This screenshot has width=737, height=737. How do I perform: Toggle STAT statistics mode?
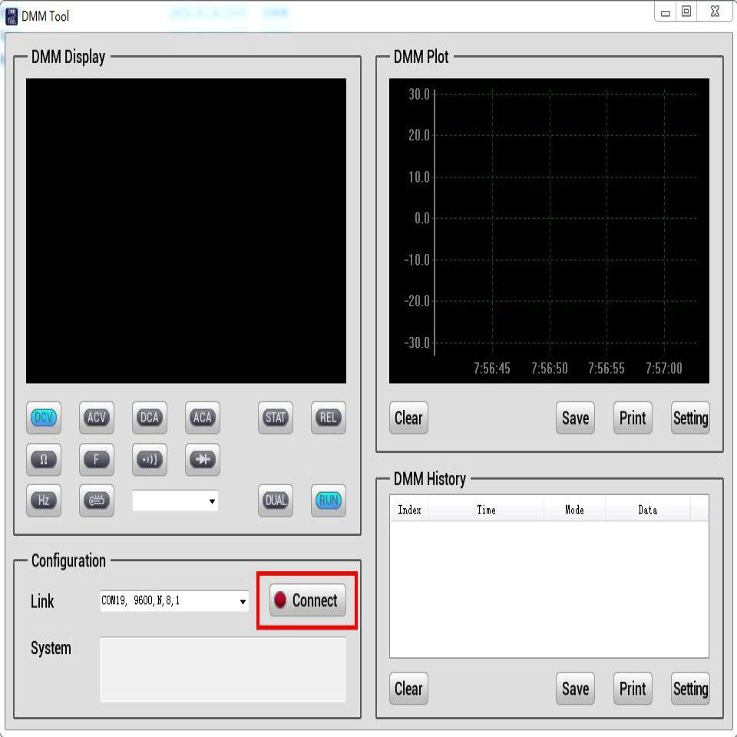(x=275, y=418)
